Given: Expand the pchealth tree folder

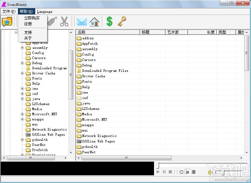Looking at the screenshot, I should (22, 140).
